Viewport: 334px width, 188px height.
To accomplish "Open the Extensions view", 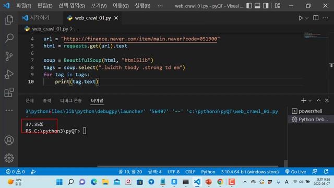I will [x=9, y=92].
